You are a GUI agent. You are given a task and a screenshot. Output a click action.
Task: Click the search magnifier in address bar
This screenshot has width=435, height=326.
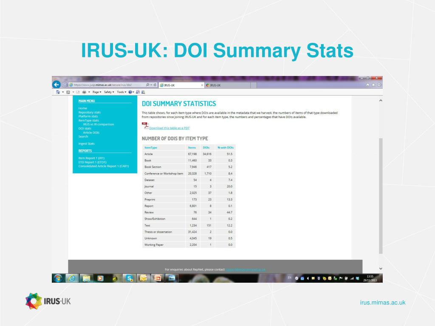pyautogui.click(x=147, y=85)
